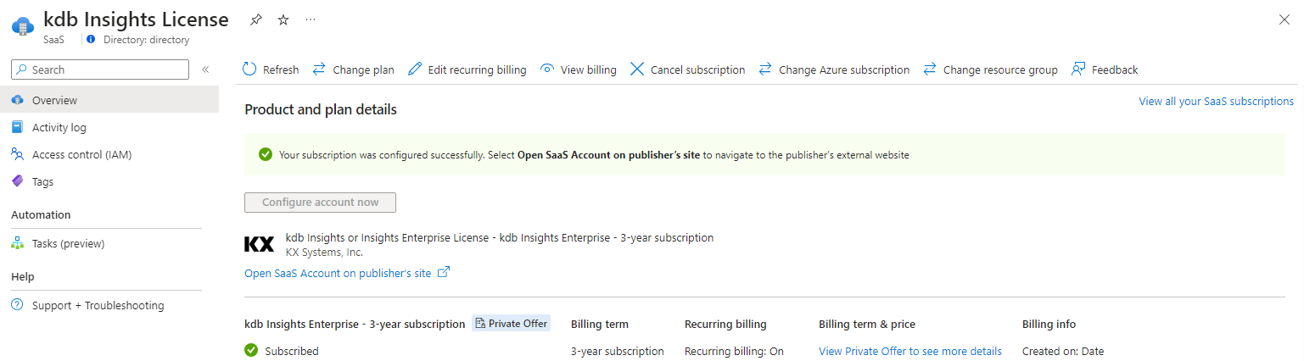Collapse the left sidebar menu
Image resolution: width=1304 pixels, height=361 pixels.
click(205, 69)
